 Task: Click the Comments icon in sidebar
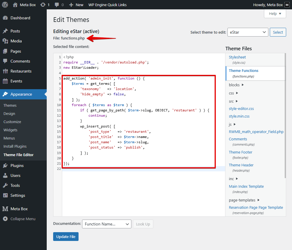click(5, 61)
